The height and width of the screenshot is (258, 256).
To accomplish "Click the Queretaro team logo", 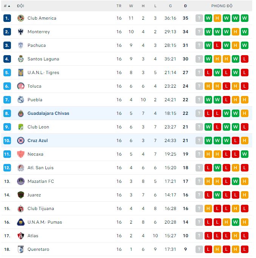I will pos(21,249).
